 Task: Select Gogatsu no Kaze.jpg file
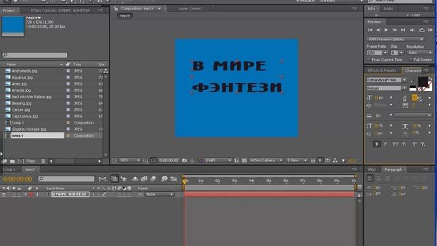[x=29, y=129]
